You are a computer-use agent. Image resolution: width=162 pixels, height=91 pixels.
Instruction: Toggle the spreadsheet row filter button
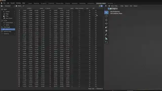[x=102, y=6]
